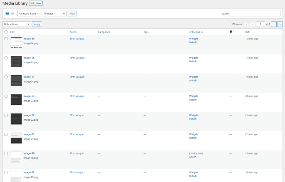Select the checkbox for image-20

click(x=6, y=153)
